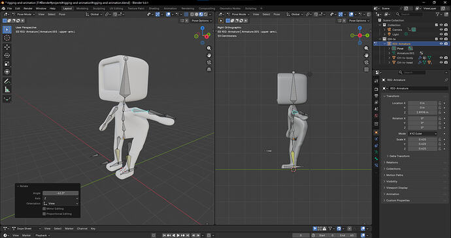Open Global orientation dropdown in left viewport

pyautogui.click(x=94, y=14)
